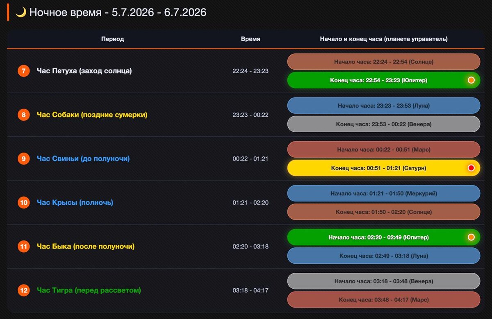The height and width of the screenshot is (319, 492).
Task: Click the time 00:22 - 01:21 cell
Action: pyautogui.click(x=251, y=158)
